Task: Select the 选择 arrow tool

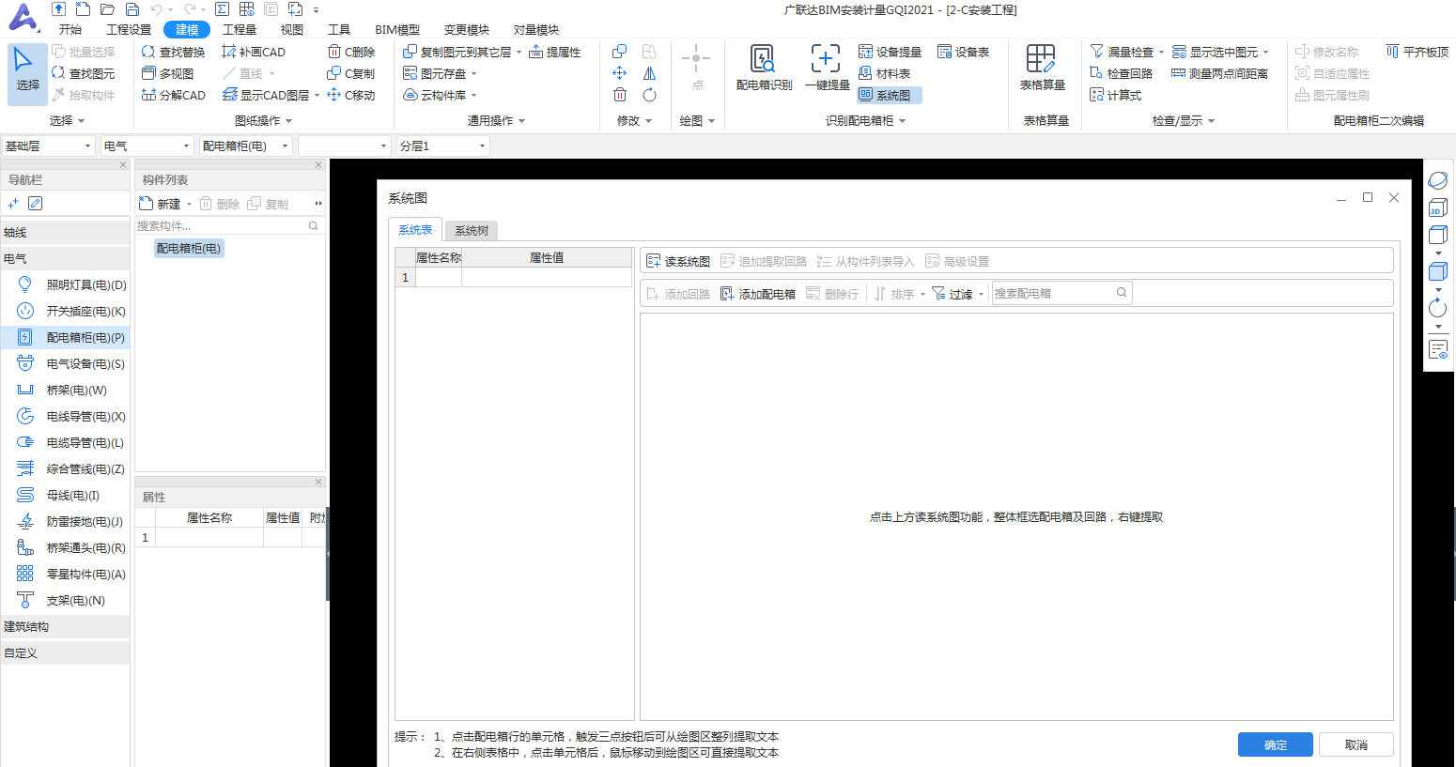Action: pyautogui.click(x=27, y=72)
